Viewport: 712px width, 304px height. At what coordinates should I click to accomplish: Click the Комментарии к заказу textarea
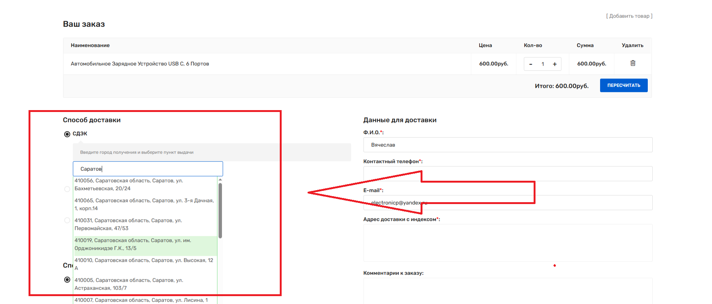[x=508, y=291]
